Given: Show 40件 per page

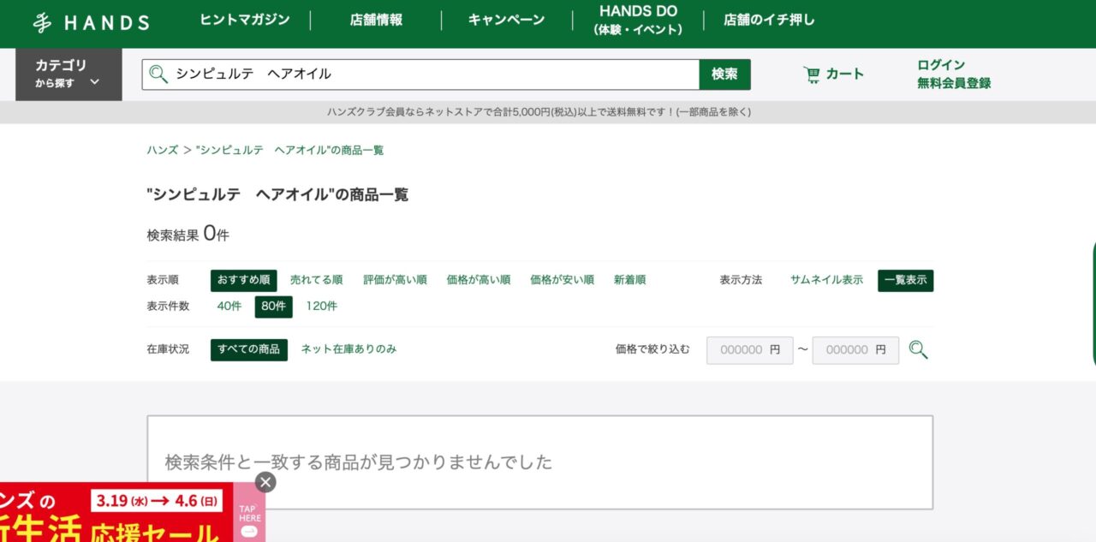Looking at the screenshot, I should click(x=229, y=306).
